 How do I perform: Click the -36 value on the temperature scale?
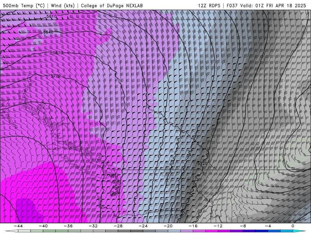click(x=68, y=226)
